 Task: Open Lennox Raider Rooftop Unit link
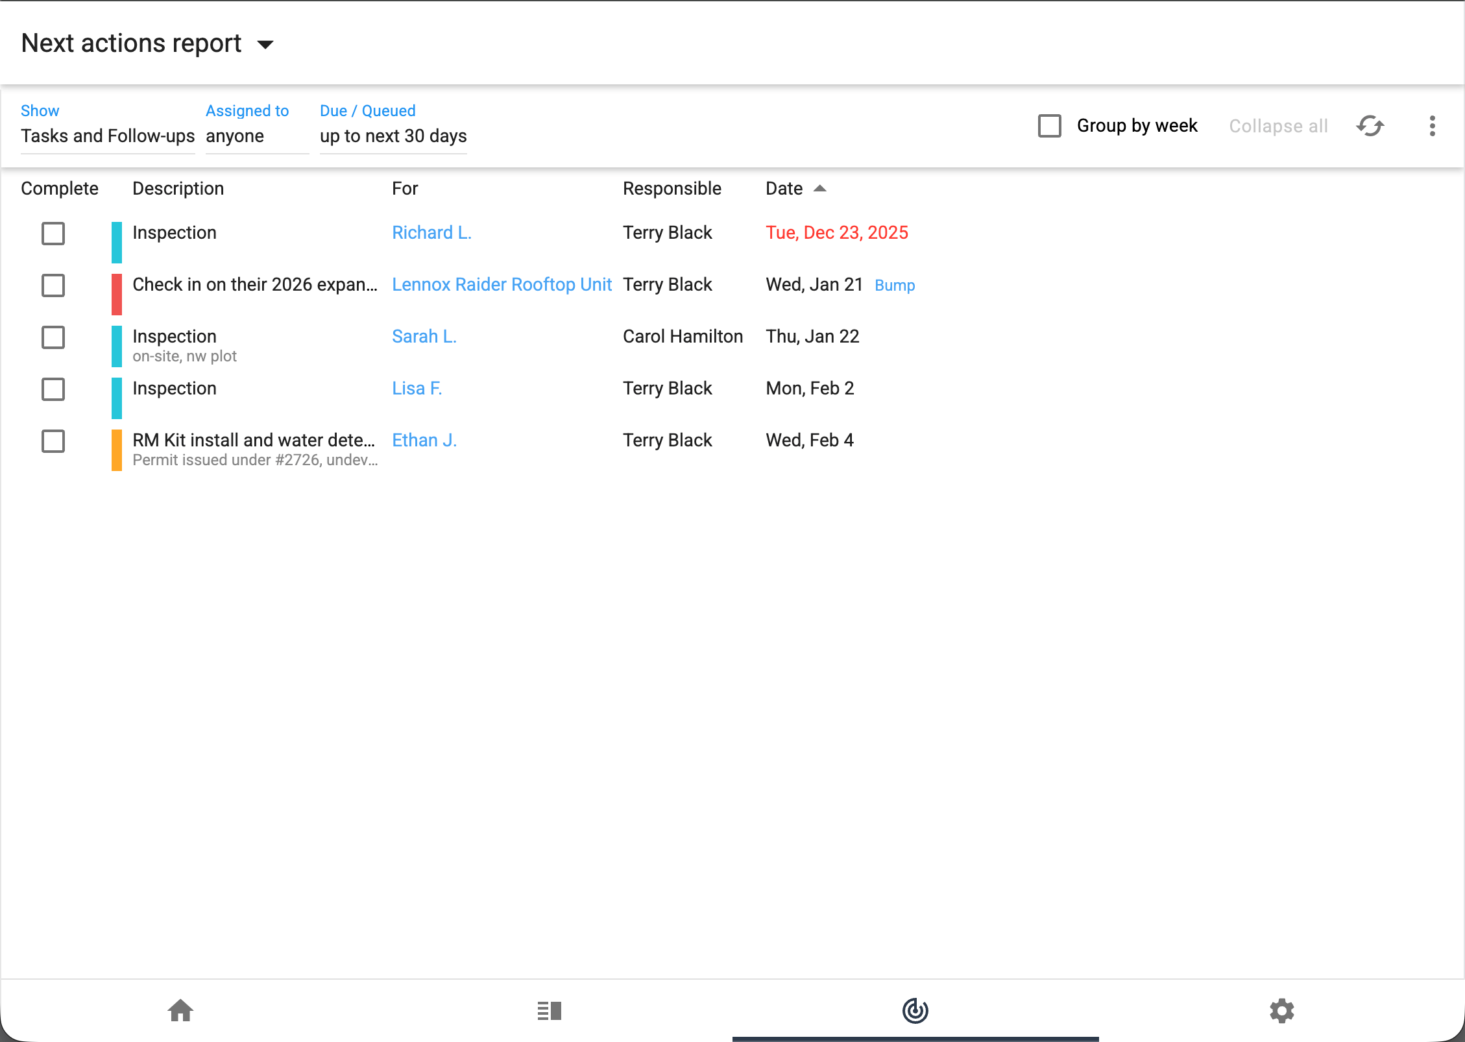pyautogui.click(x=502, y=285)
